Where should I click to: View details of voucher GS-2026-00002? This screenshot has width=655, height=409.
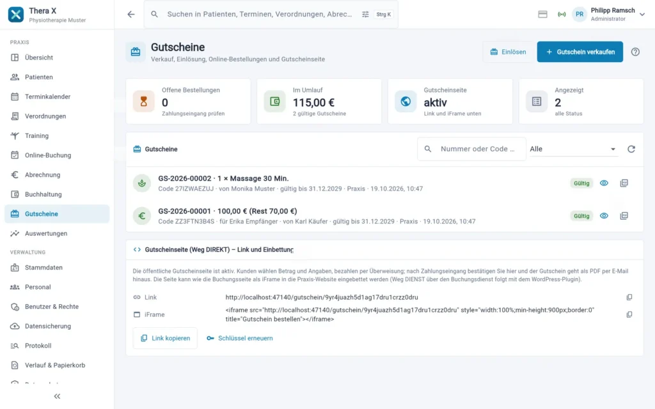point(604,183)
